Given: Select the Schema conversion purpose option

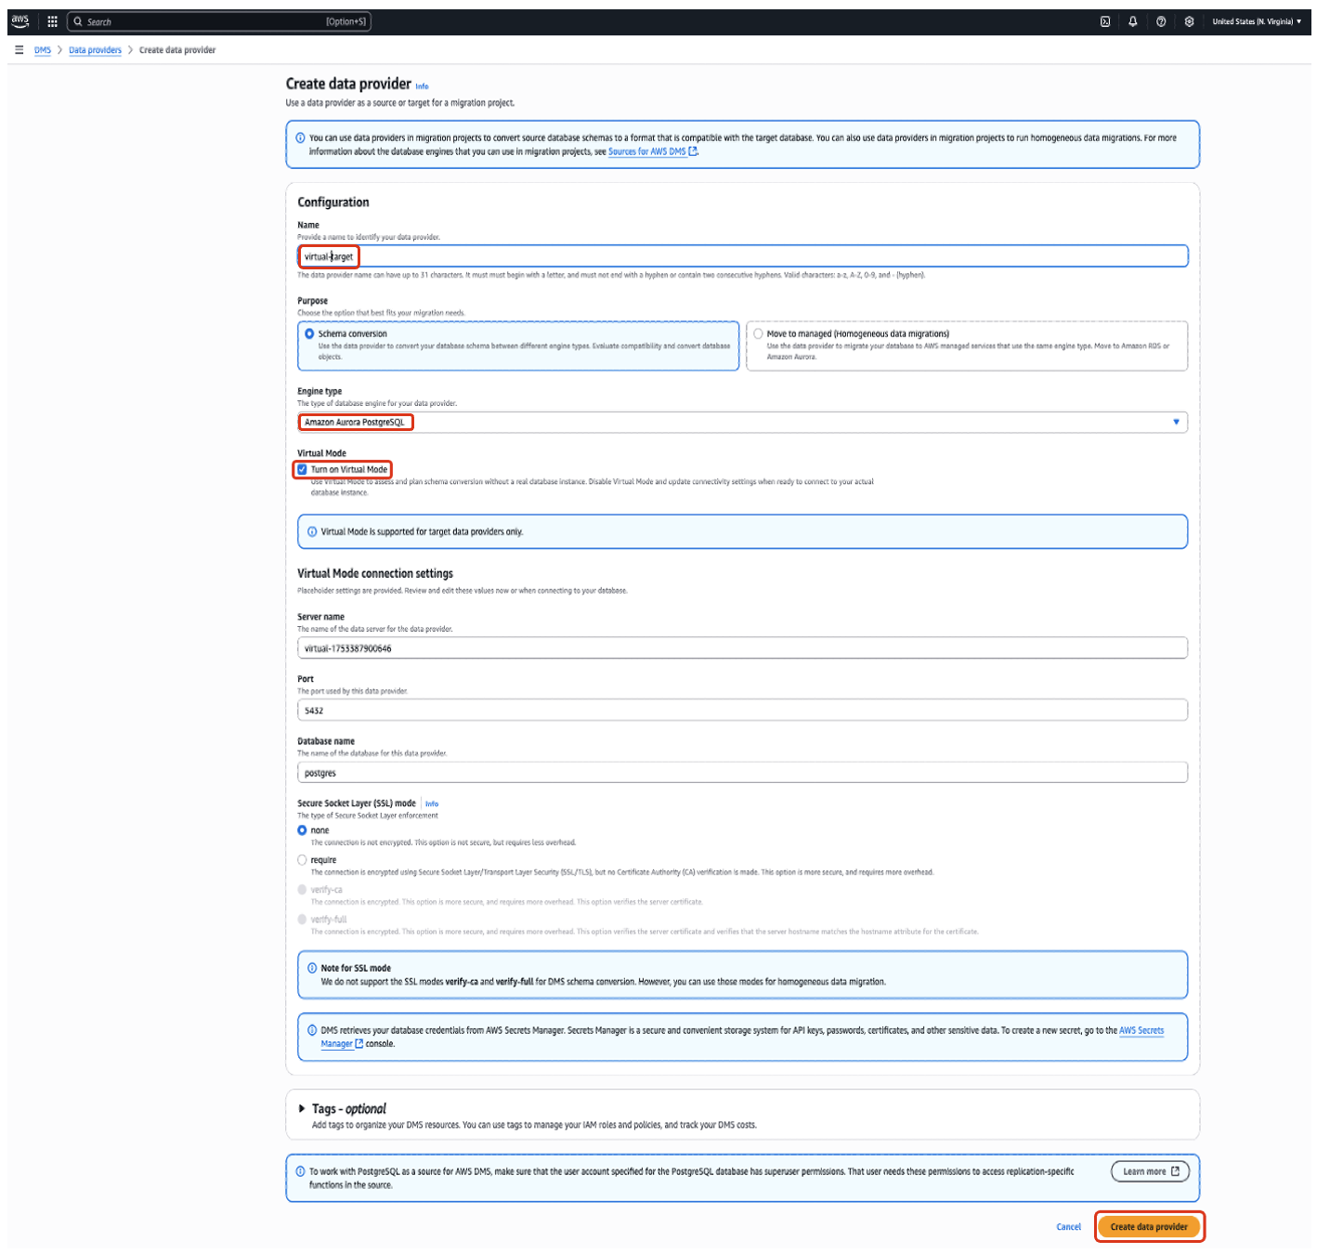Looking at the screenshot, I should pyautogui.click(x=518, y=346).
